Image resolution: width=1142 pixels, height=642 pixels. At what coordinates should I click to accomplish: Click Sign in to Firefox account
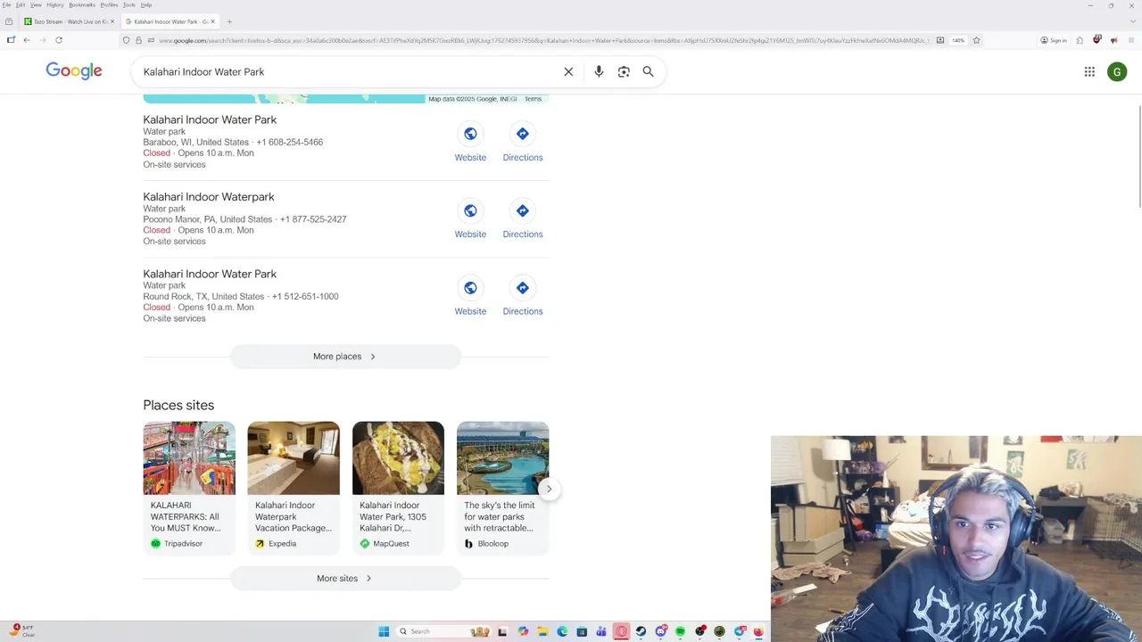1054,40
